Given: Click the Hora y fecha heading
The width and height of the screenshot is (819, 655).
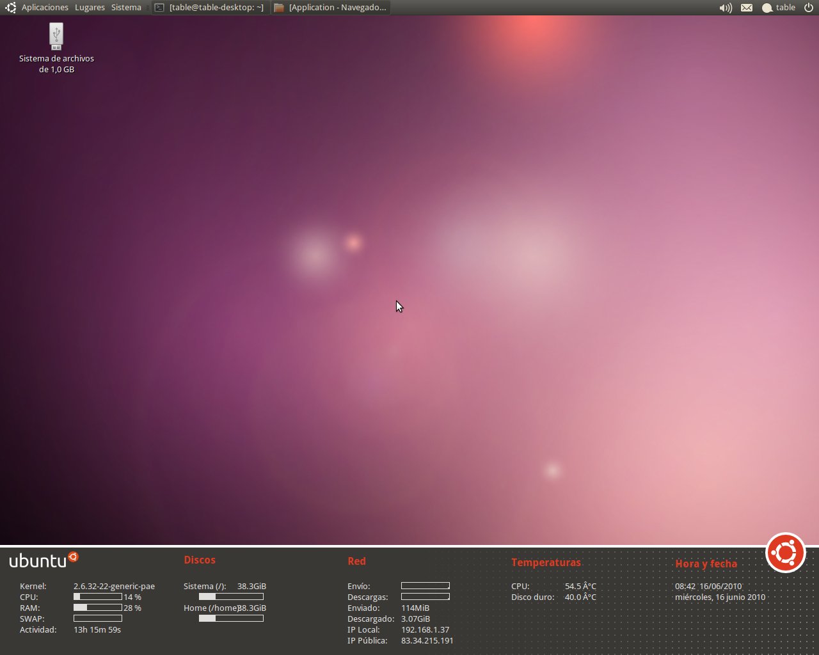Looking at the screenshot, I should coord(706,564).
